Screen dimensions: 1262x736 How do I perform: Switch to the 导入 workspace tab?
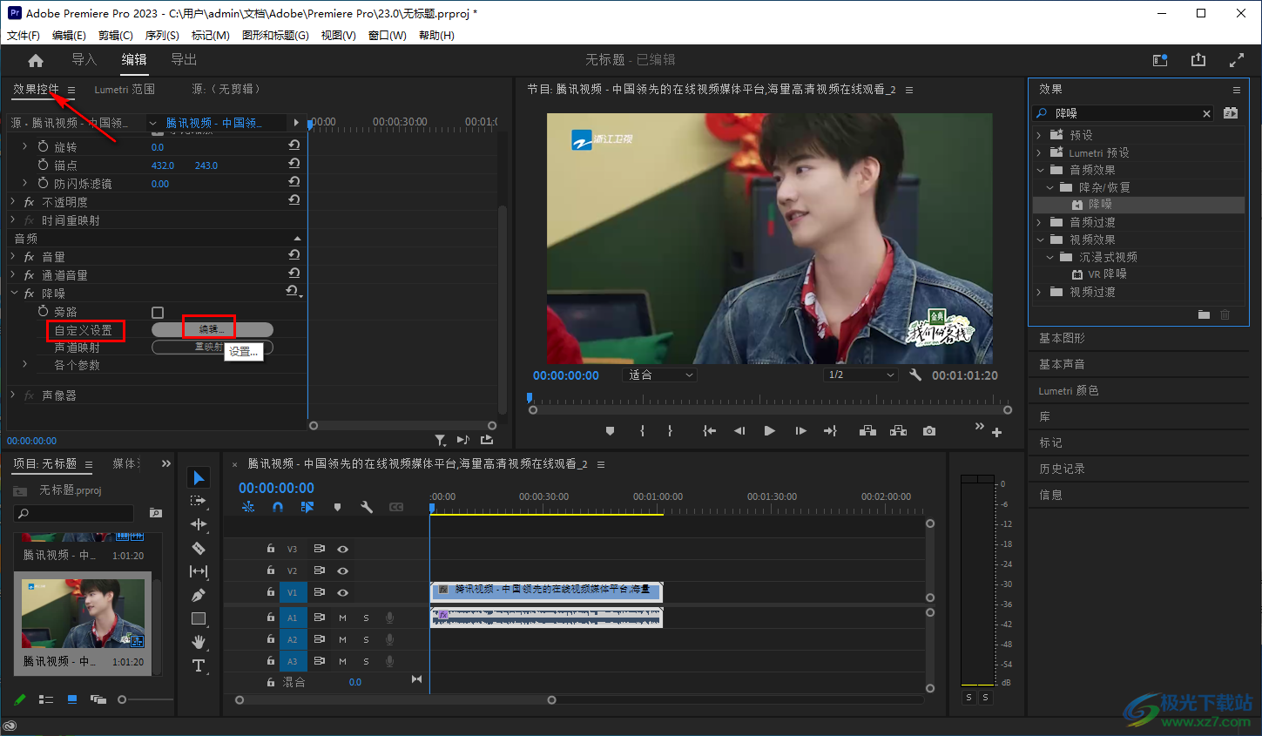click(x=84, y=59)
